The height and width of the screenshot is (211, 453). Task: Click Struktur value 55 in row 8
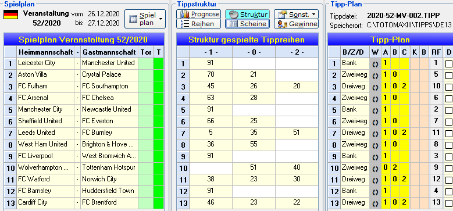[254, 144]
